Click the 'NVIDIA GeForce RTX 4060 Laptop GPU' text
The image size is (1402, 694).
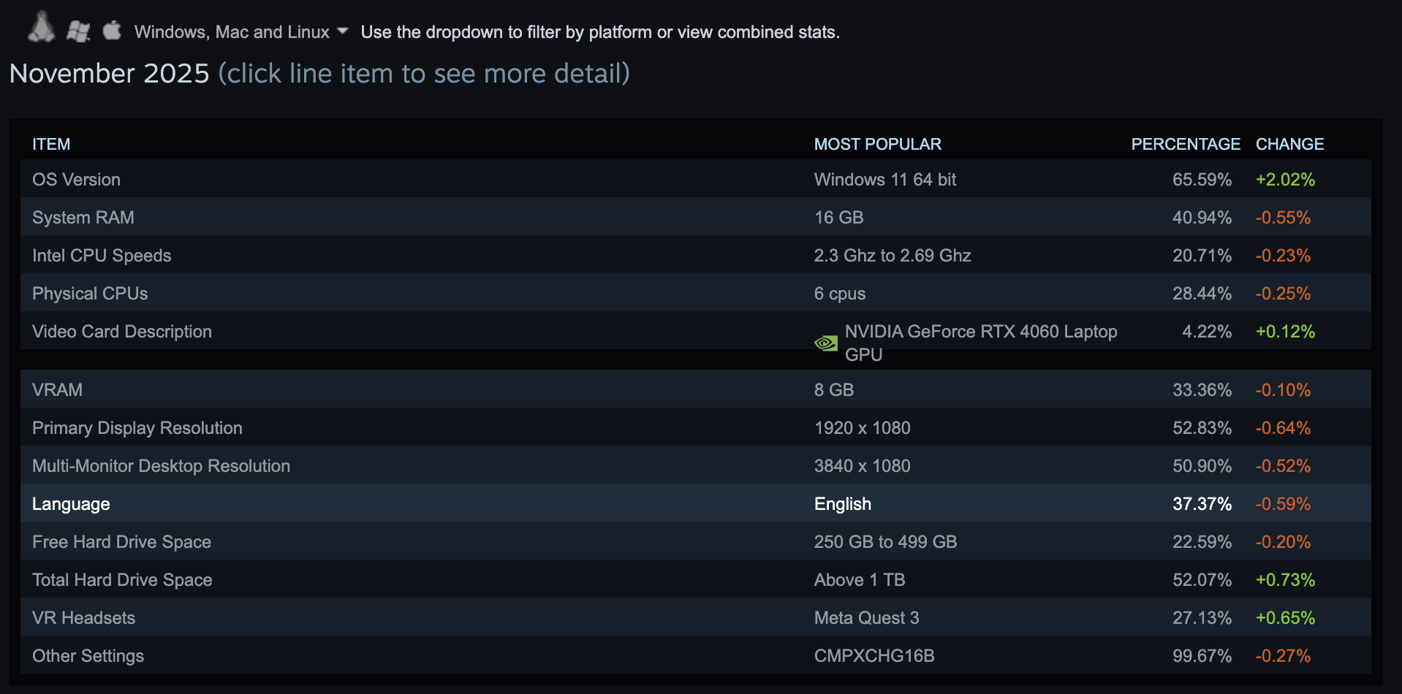980,342
